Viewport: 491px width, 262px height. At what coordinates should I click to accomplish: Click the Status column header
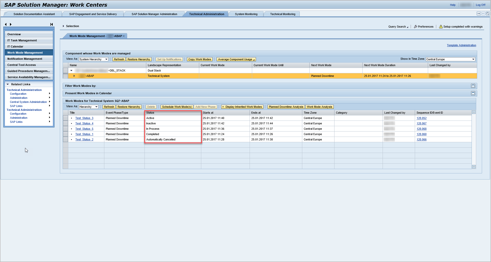[x=173, y=113]
